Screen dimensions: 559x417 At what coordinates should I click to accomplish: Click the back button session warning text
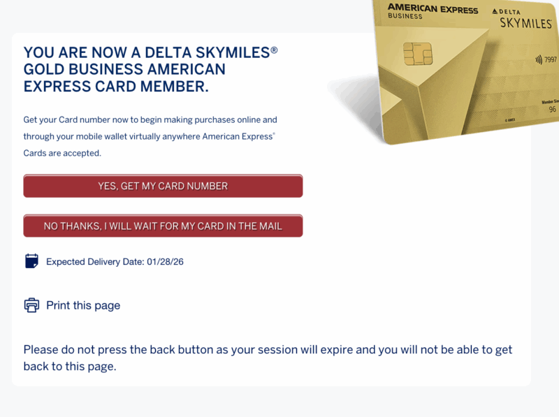pos(268,358)
